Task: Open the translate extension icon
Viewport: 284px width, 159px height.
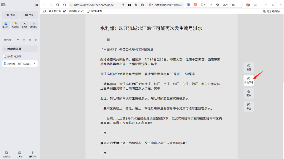Action: click(189, 5)
